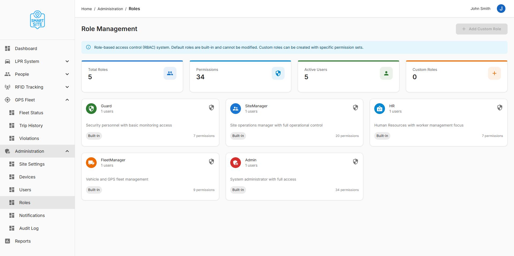Click the Guard role green shield icon

click(91, 109)
